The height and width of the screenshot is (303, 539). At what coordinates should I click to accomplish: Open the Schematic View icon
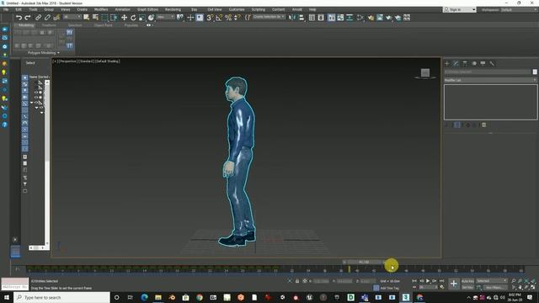point(350,18)
